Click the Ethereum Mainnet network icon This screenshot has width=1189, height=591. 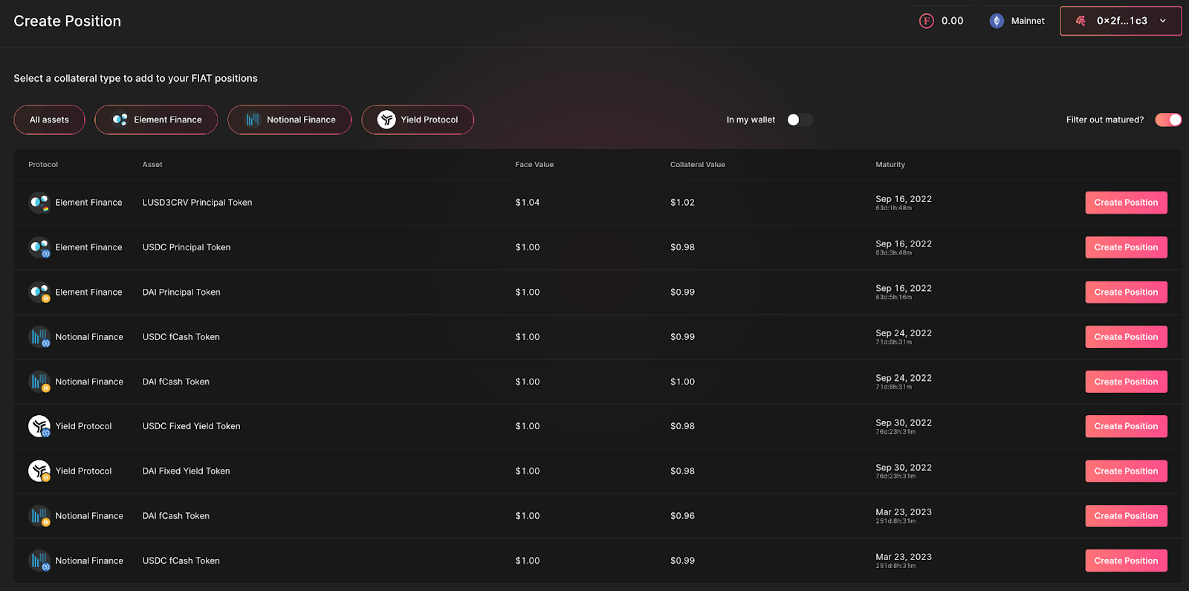pos(997,21)
